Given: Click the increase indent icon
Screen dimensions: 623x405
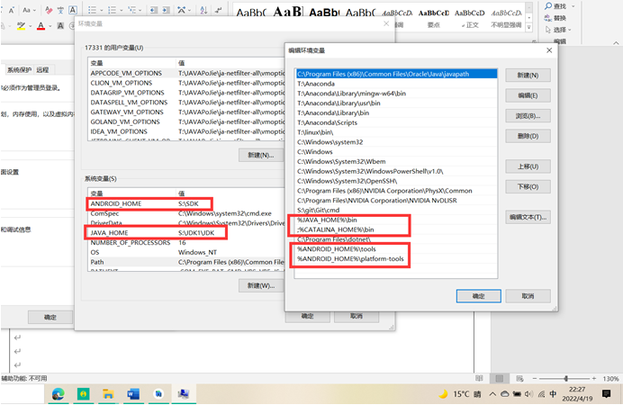Looking at the screenshot, I should point(167,10).
